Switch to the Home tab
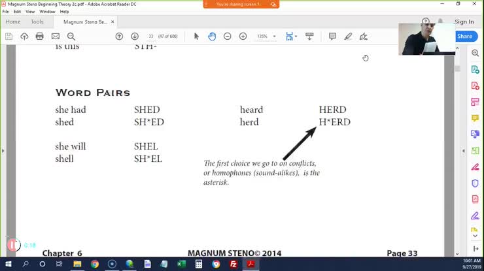The width and height of the screenshot is (484, 271). tap(13, 22)
